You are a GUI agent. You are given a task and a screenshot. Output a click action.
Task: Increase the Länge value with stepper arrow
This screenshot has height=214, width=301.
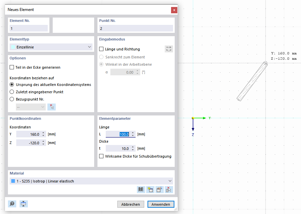(133, 132)
